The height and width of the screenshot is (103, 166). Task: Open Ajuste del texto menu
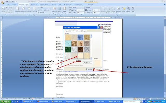118,10
